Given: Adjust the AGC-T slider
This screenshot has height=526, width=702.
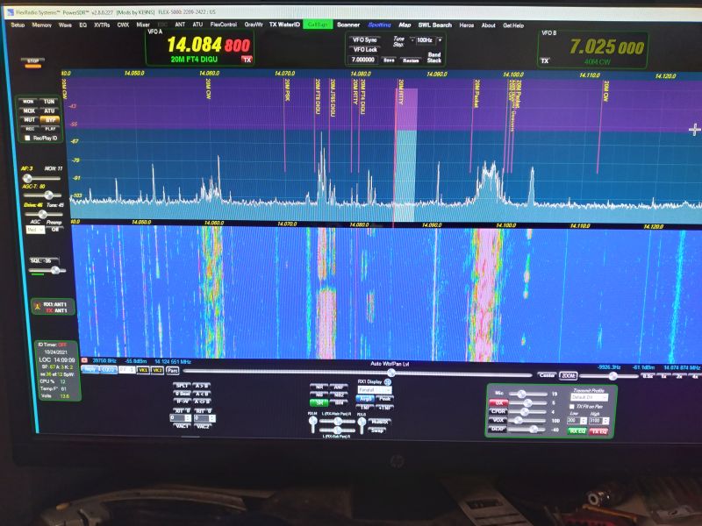Looking at the screenshot, I should pyautogui.click(x=43, y=195).
